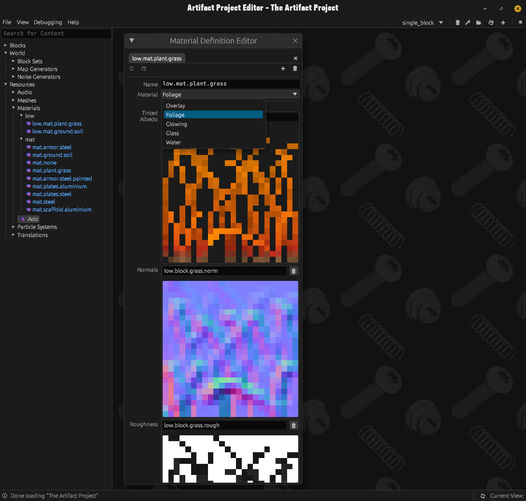Click the Search for Content field
526x501 pixels.
click(x=56, y=33)
